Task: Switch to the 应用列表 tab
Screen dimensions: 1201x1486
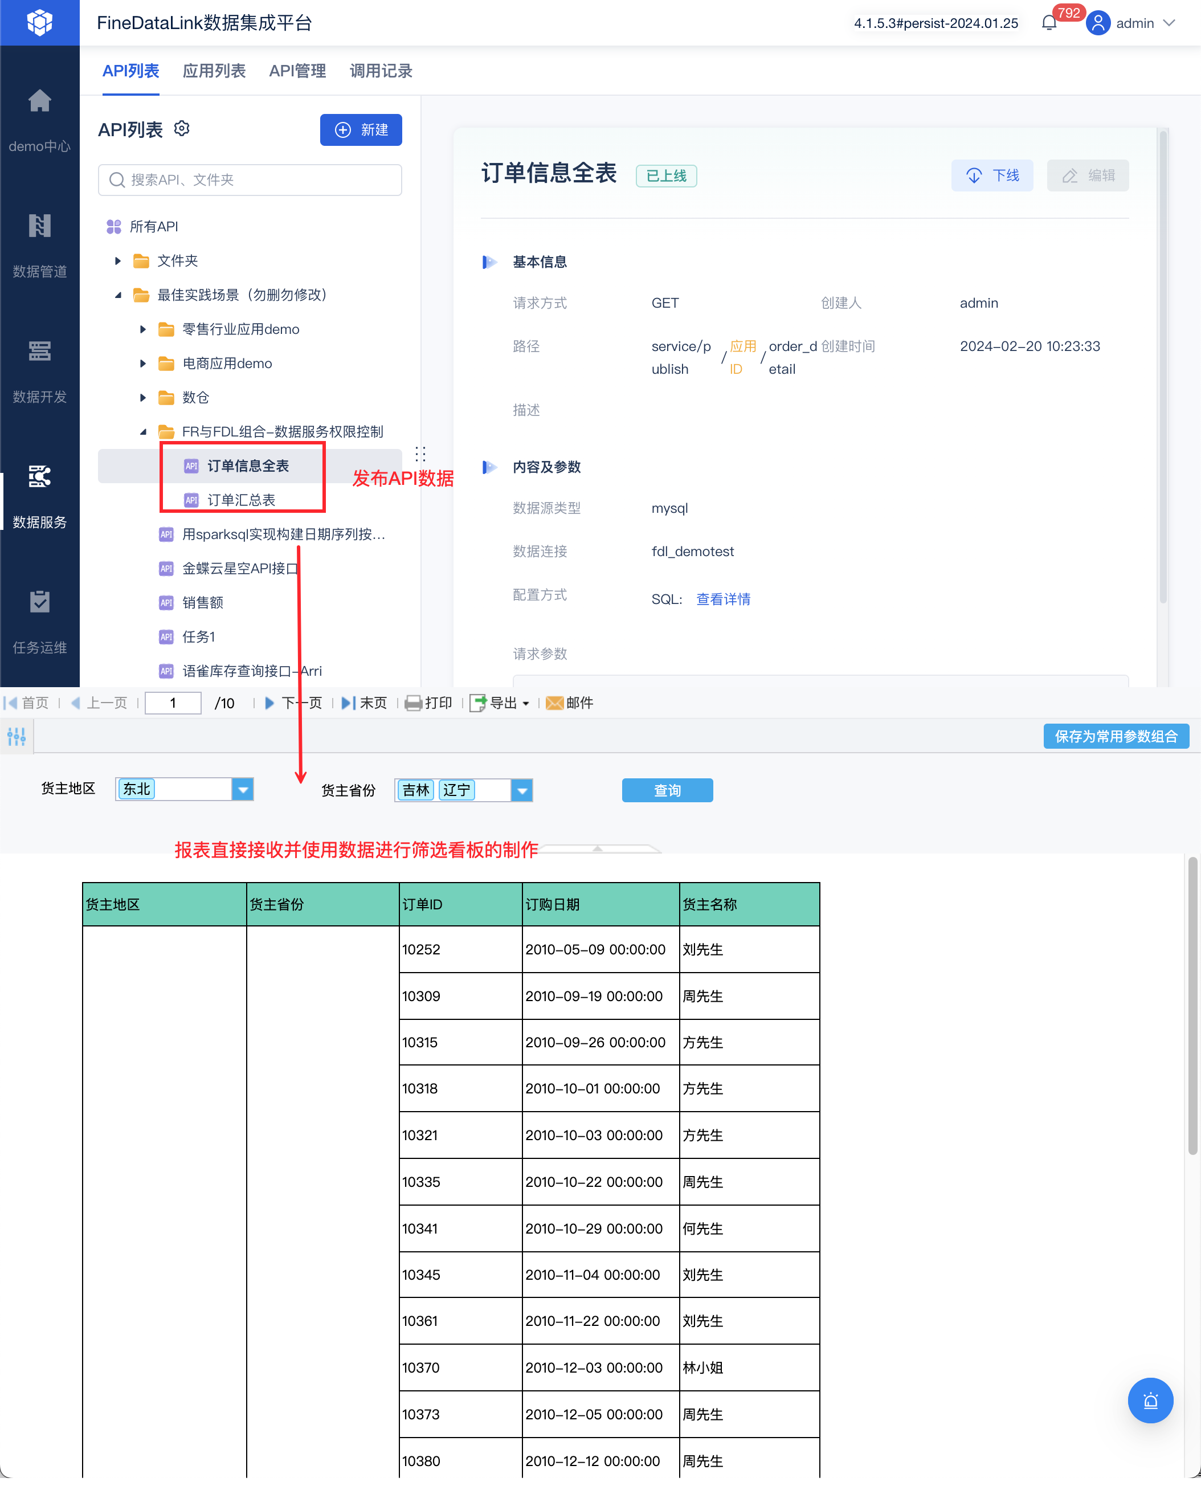Action: (x=214, y=71)
